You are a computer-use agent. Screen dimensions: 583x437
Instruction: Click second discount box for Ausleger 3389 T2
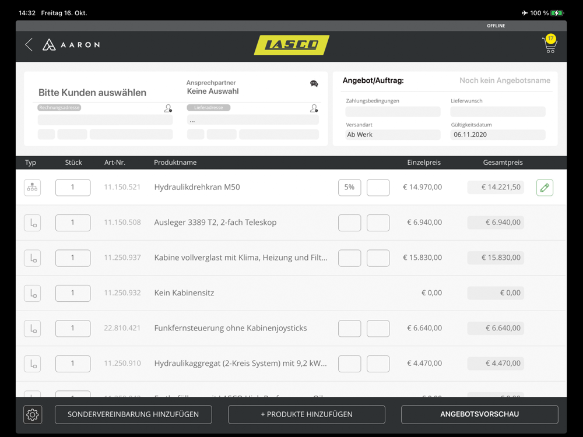point(378,223)
